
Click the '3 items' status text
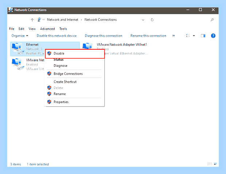tap(16, 164)
